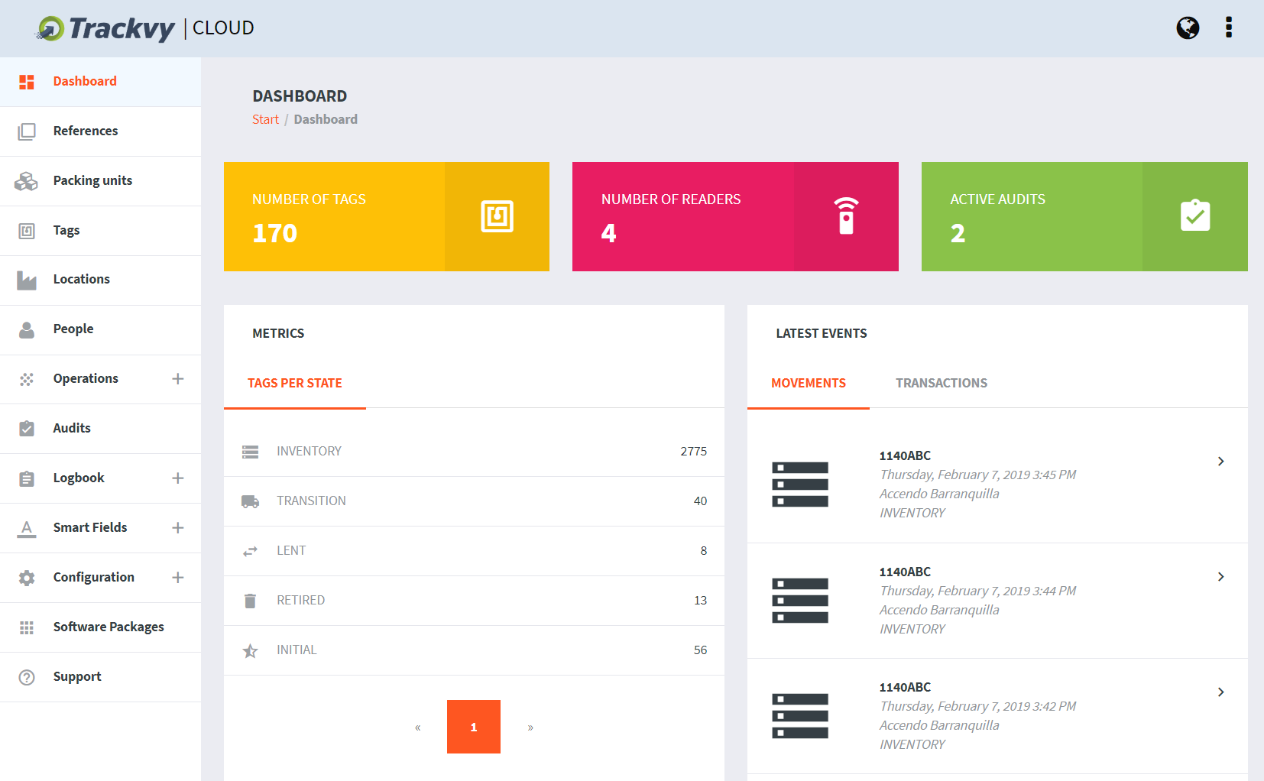Open the globe language selector
This screenshot has width=1264, height=781.
click(x=1188, y=28)
